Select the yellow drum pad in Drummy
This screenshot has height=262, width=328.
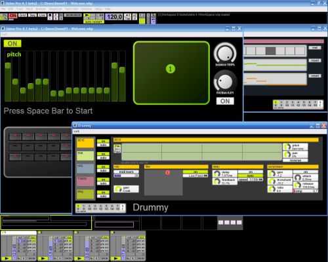pos(85,143)
